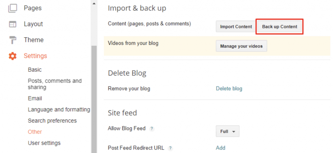
Task: Click the Import Content button
Action: (x=236, y=27)
